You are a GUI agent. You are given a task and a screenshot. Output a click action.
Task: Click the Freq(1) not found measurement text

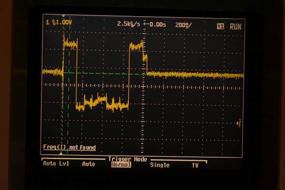tap(69, 148)
